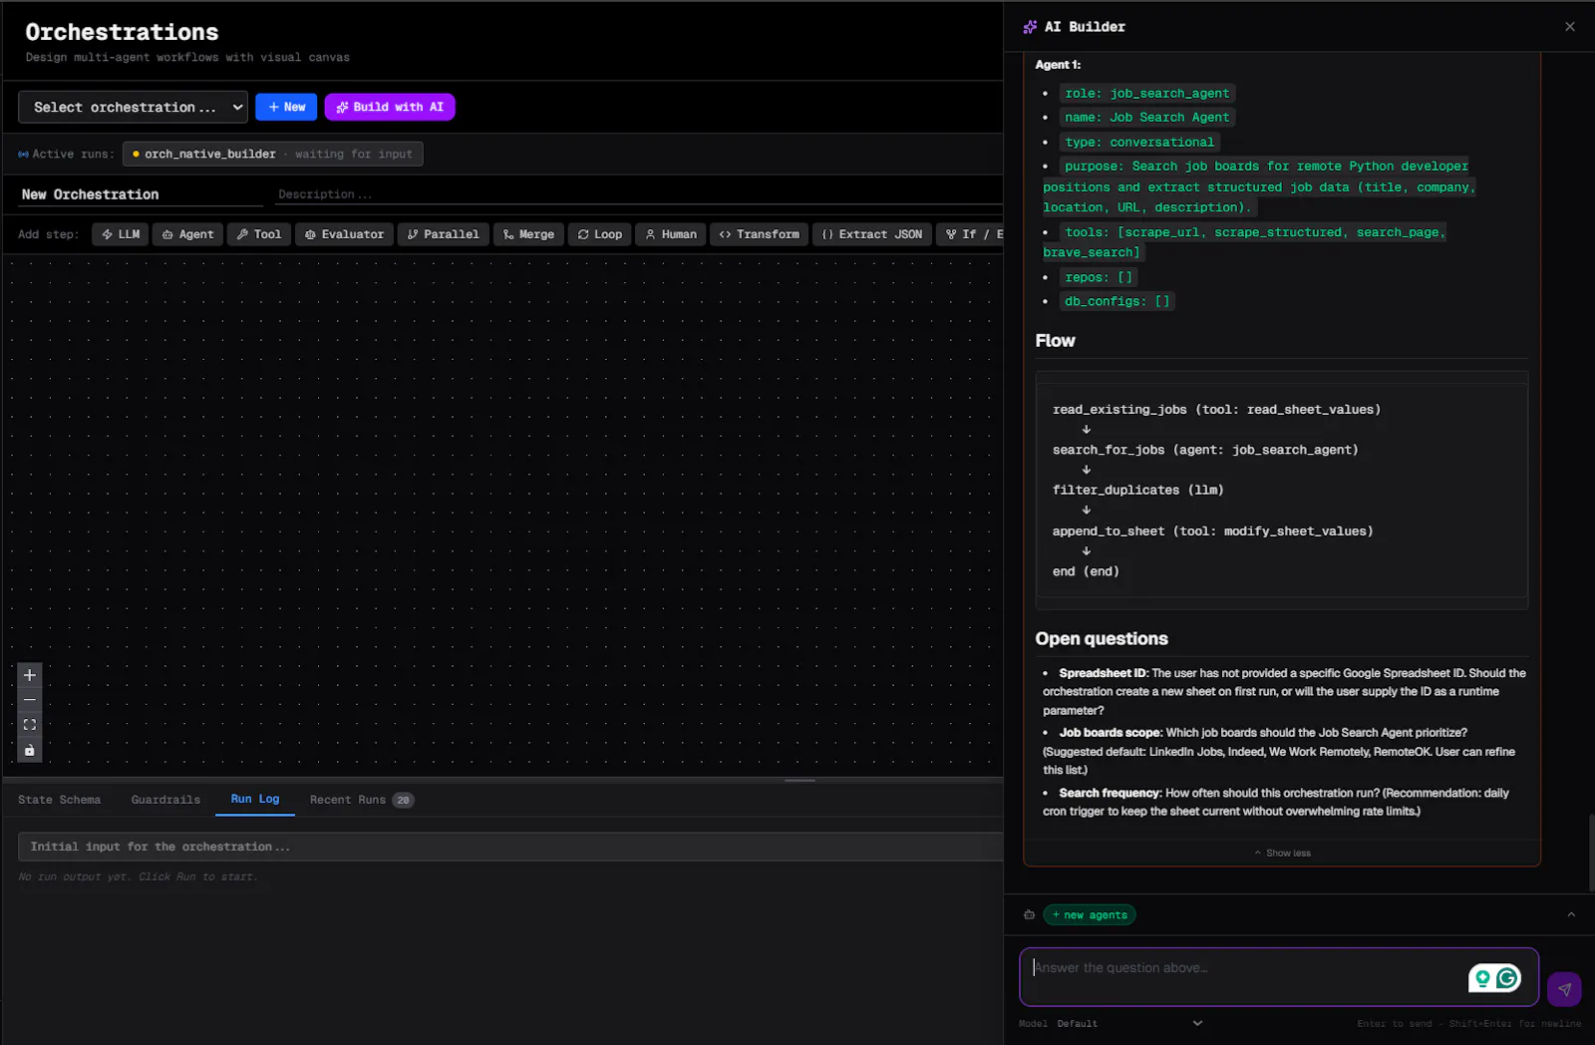This screenshot has width=1595, height=1045.
Task: Add an Extract JSON step
Action: (x=872, y=234)
